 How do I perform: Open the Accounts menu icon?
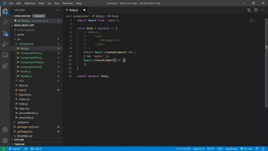[x=5, y=130]
